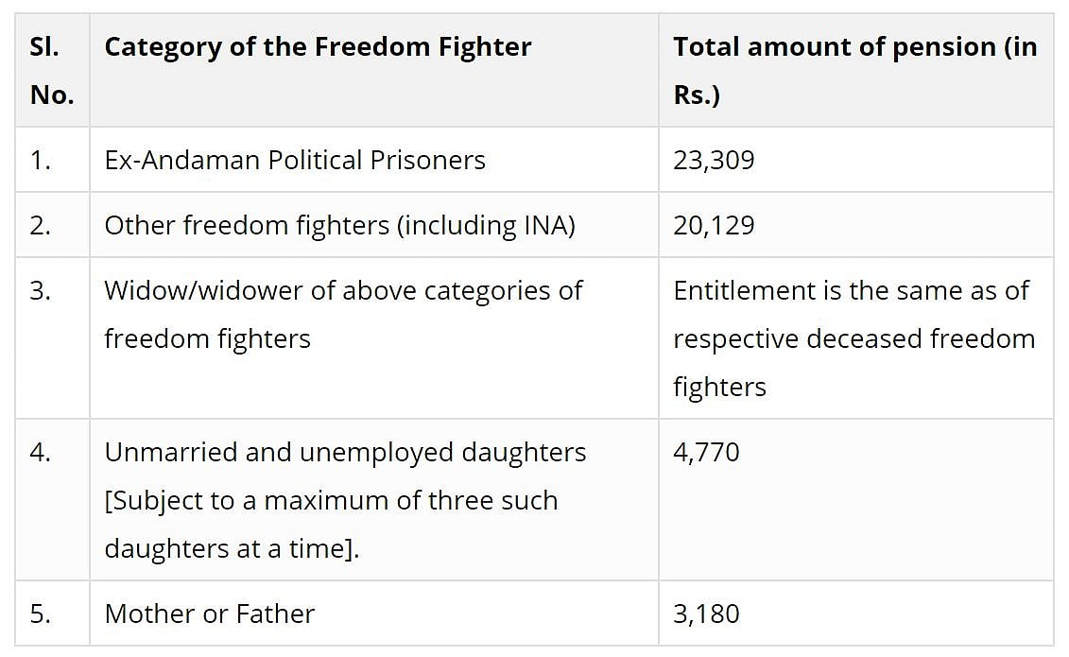Click "Other freedom fighters (including INA)" cell
Screen dimensions: 1069x657
[339, 225]
